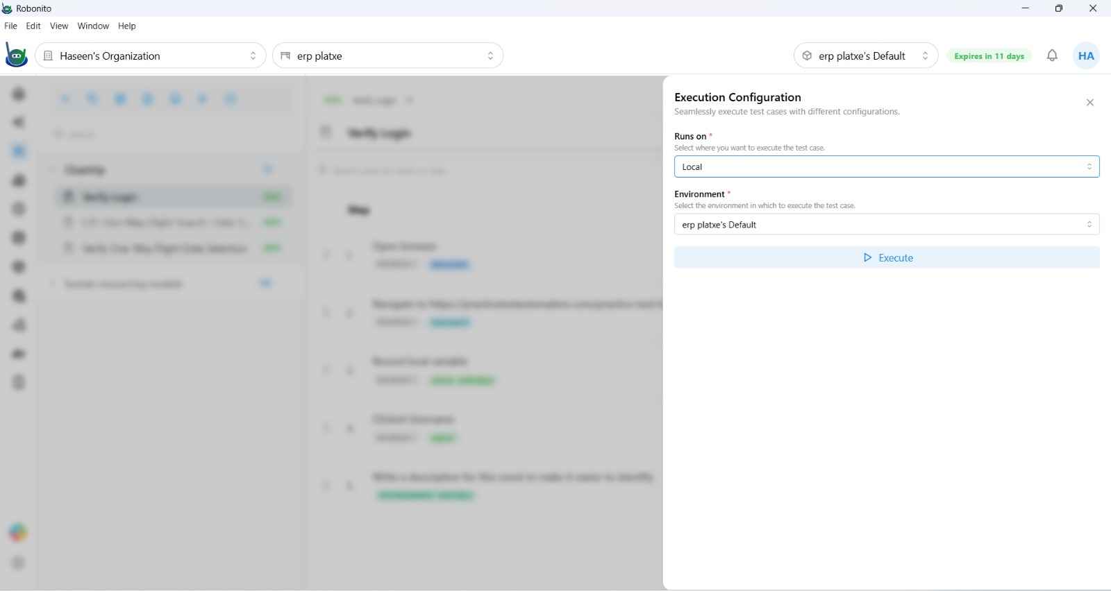Click the Execute button
The image size is (1111, 591).
pyautogui.click(x=887, y=257)
